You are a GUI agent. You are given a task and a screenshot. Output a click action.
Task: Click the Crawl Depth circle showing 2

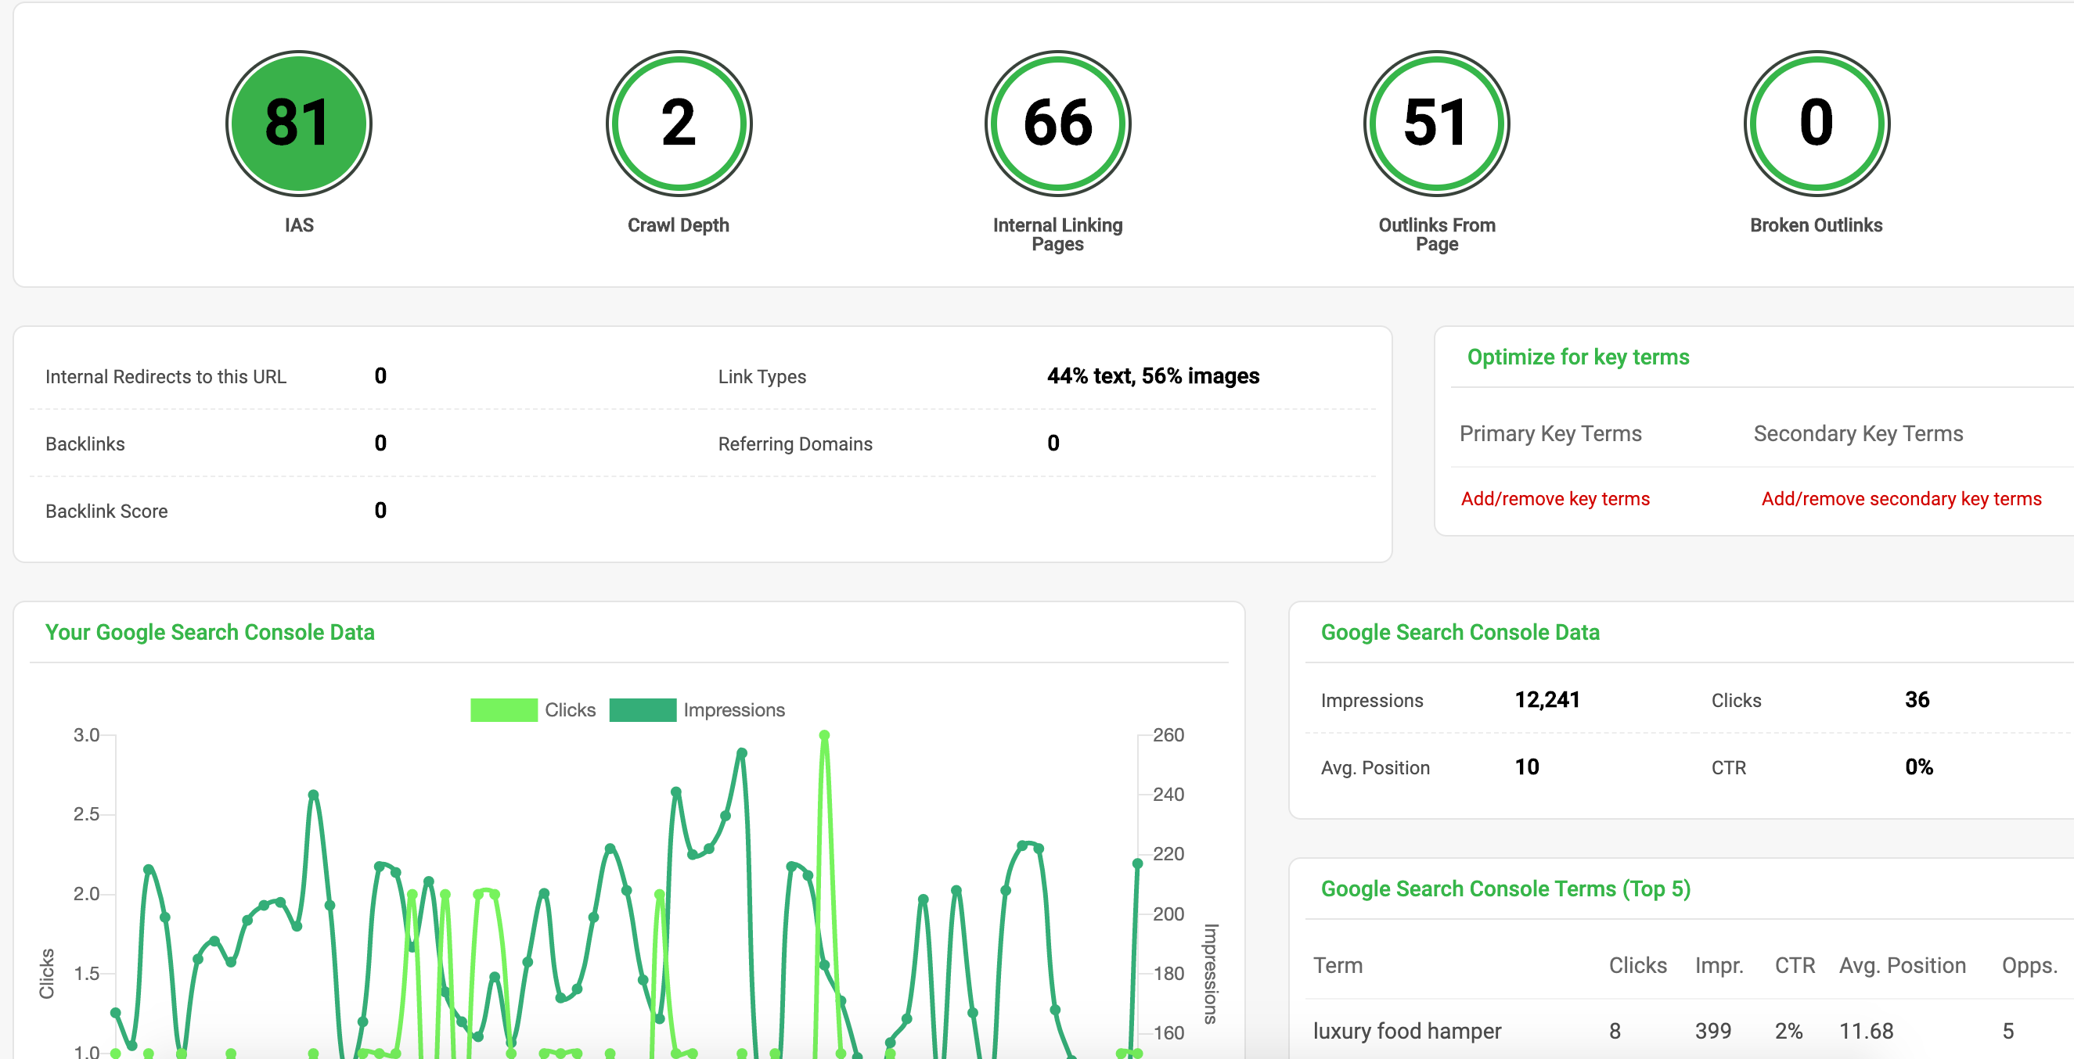679,123
